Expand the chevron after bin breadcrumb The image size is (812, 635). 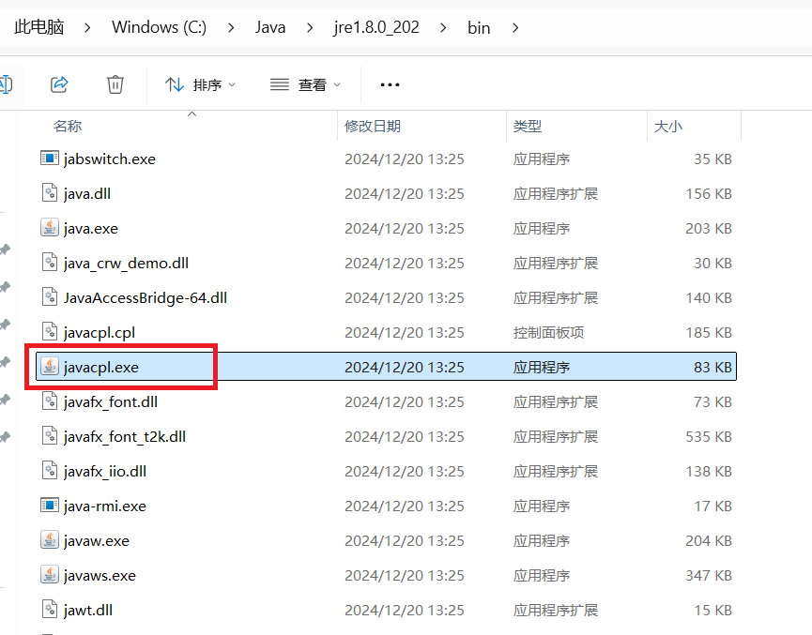[515, 27]
